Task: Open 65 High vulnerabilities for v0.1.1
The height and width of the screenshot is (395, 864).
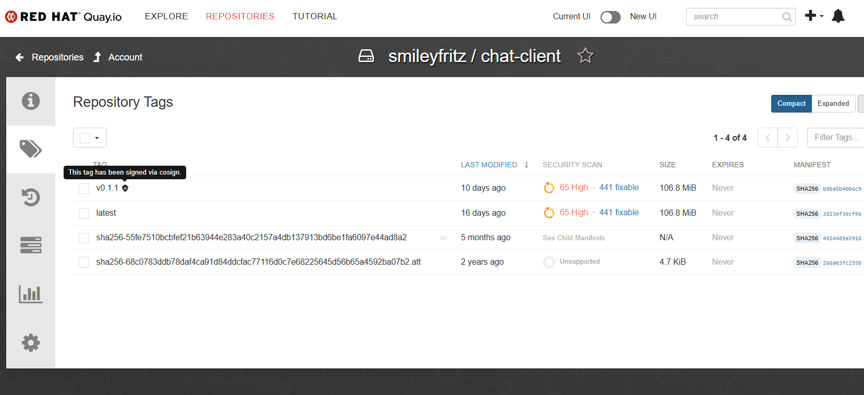Action: coord(574,188)
